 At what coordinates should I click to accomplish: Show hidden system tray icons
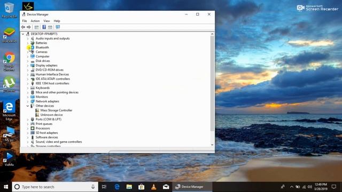(x=292, y=187)
